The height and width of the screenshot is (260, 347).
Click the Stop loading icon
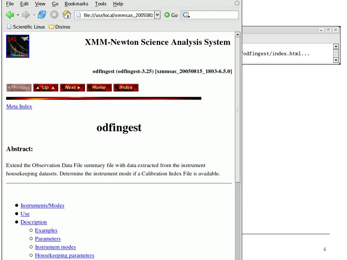coord(54,15)
